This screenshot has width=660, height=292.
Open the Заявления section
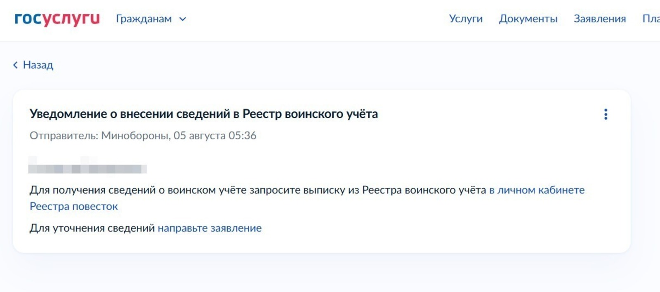click(x=600, y=19)
